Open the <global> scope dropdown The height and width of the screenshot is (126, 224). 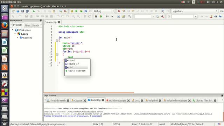[195, 11]
